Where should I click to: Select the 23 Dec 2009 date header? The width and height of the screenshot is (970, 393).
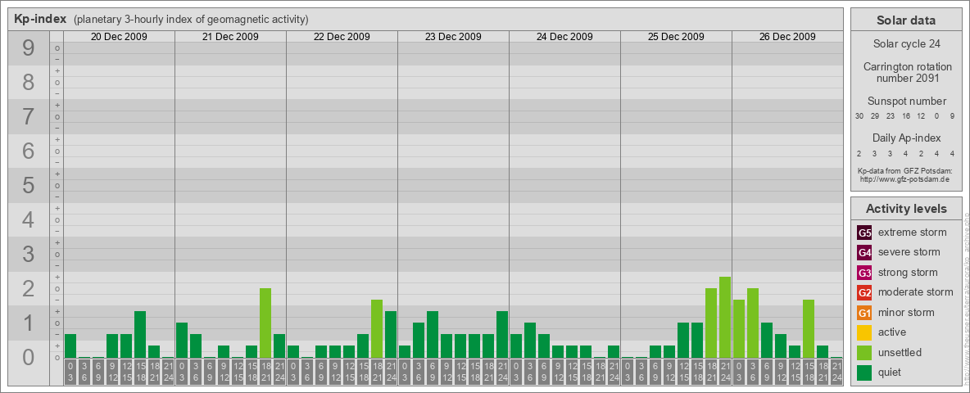tap(453, 37)
